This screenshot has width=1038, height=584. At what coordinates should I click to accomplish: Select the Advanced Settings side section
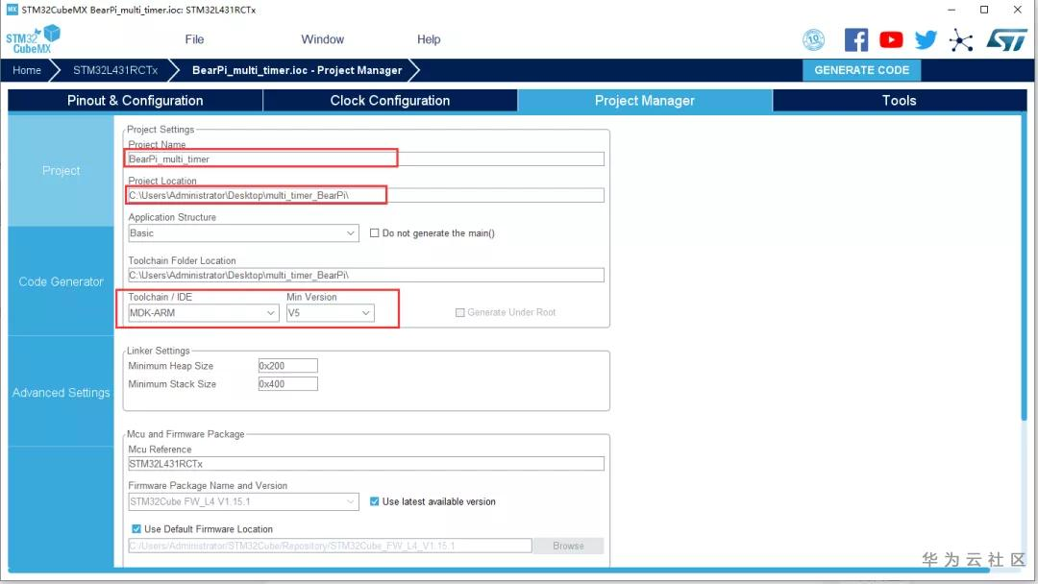tap(61, 392)
